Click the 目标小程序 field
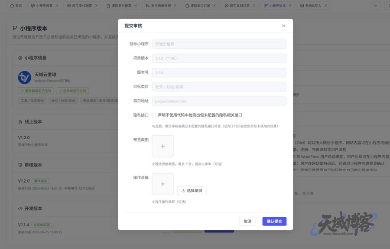 219,44
